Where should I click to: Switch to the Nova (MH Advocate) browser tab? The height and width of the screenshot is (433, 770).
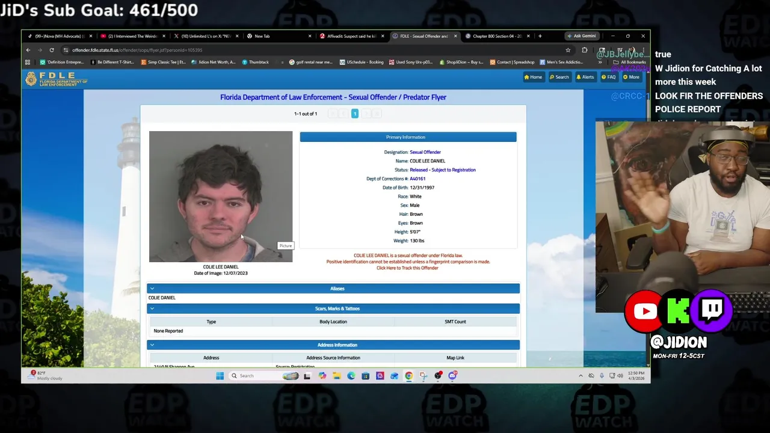(x=58, y=36)
